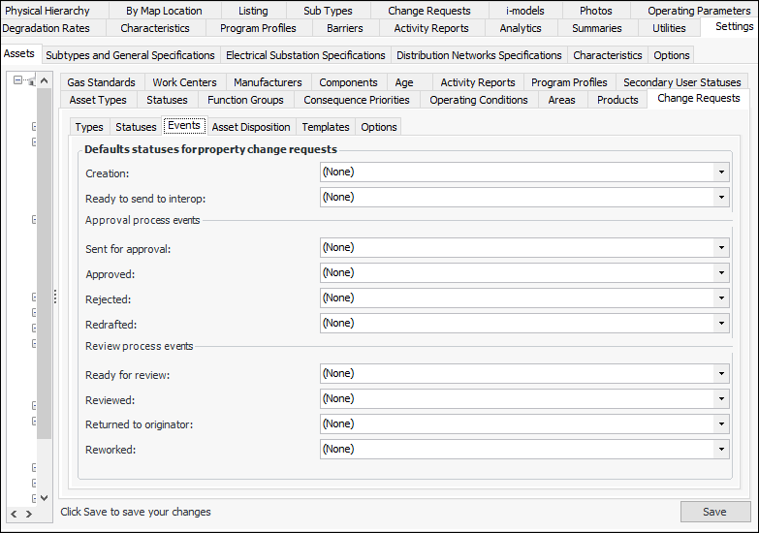Click the vertical splitter handle beside the tree
The width and height of the screenshot is (759, 533).
(x=55, y=297)
